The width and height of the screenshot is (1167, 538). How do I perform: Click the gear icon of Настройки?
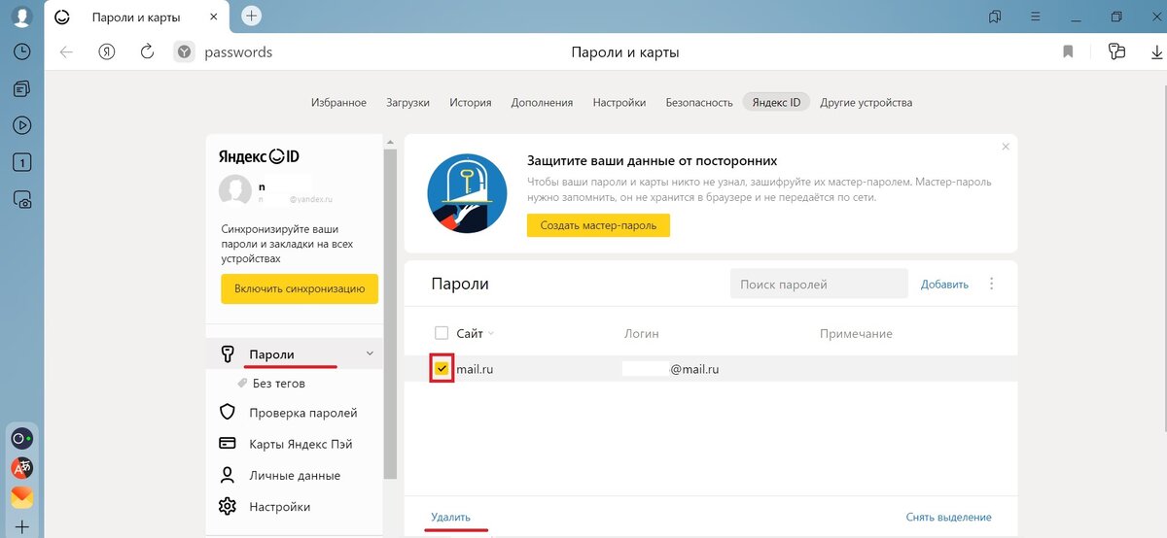tap(228, 506)
